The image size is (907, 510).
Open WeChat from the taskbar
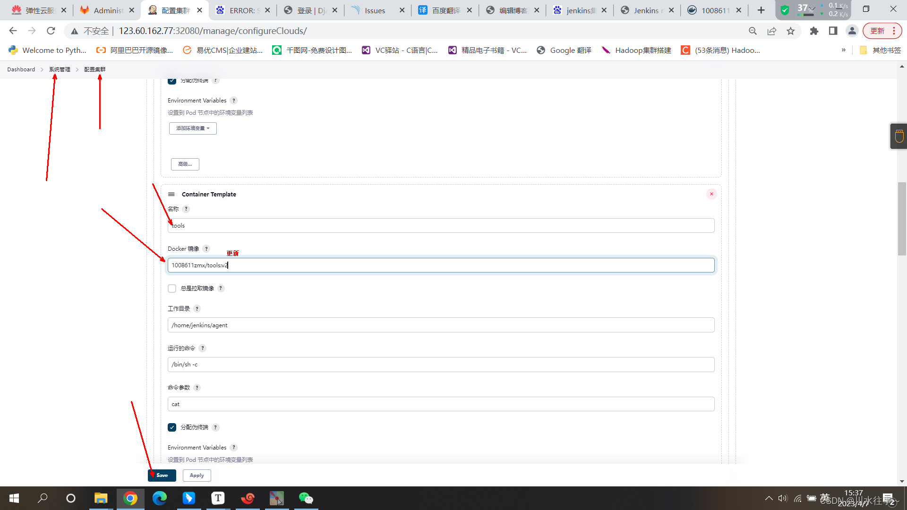pos(306,498)
